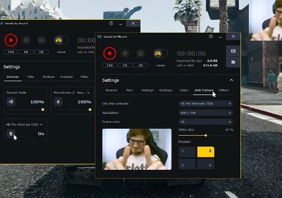The width and height of the screenshot is (282, 198).
Task: Open video file icon in front window sidebar
Action: pyautogui.click(x=233, y=51)
